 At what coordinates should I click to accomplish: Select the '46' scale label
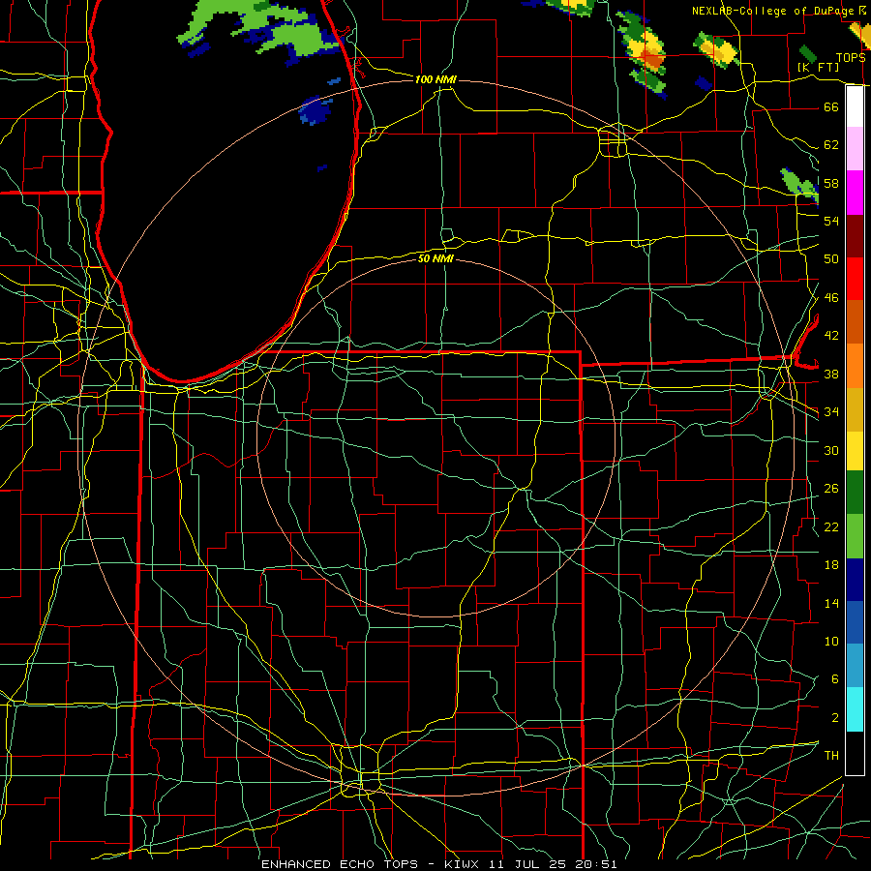tap(831, 298)
